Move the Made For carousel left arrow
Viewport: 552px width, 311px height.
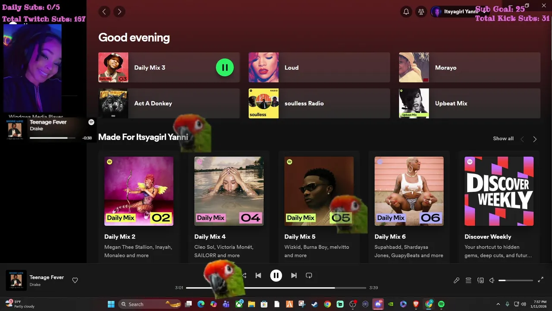pyautogui.click(x=522, y=139)
